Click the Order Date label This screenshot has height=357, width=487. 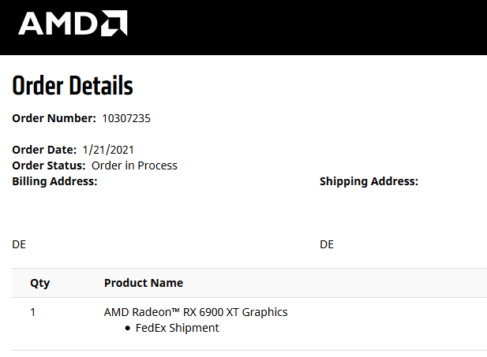coord(44,150)
